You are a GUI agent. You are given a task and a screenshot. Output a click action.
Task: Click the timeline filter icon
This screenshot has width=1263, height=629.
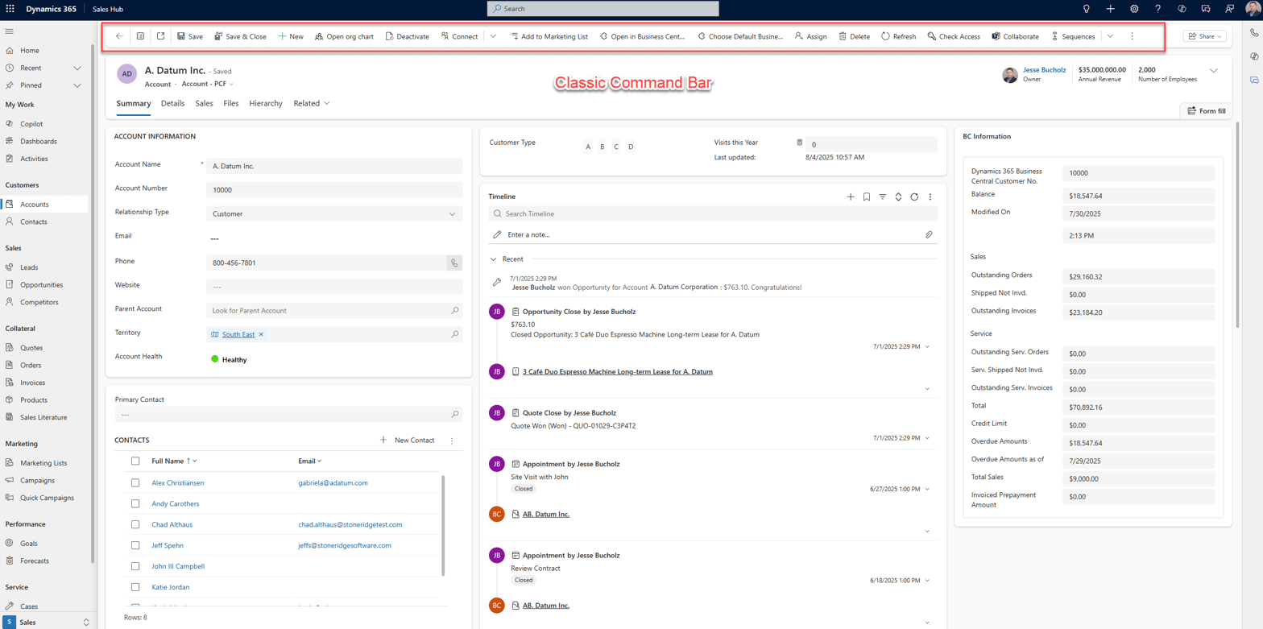(x=883, y=197)
